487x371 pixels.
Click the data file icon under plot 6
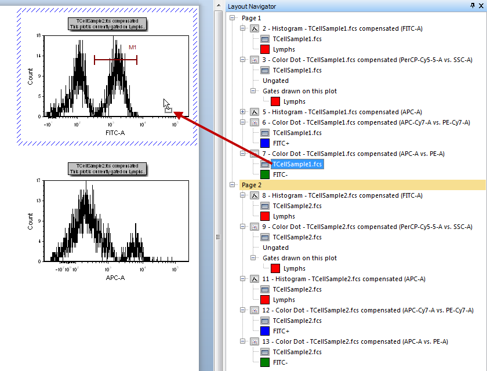coord(265,133)
